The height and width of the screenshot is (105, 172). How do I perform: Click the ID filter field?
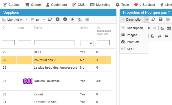click(x=8, y=43)
